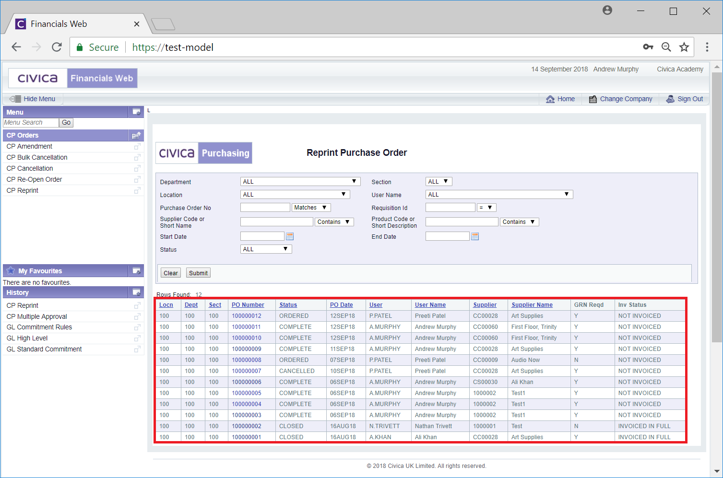
Task: Select GL Commitment Rules in History
Action: pyautogui.click(x=39, y=327)
